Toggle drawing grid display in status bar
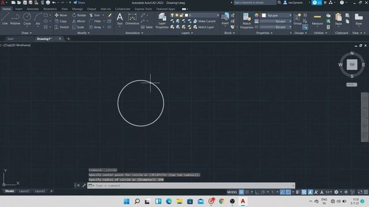 click(x=242, y=192)
